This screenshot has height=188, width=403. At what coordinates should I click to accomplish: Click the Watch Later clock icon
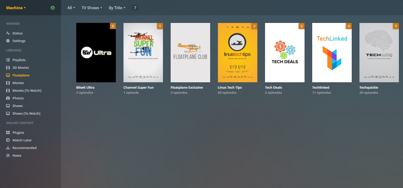point(8,140)
